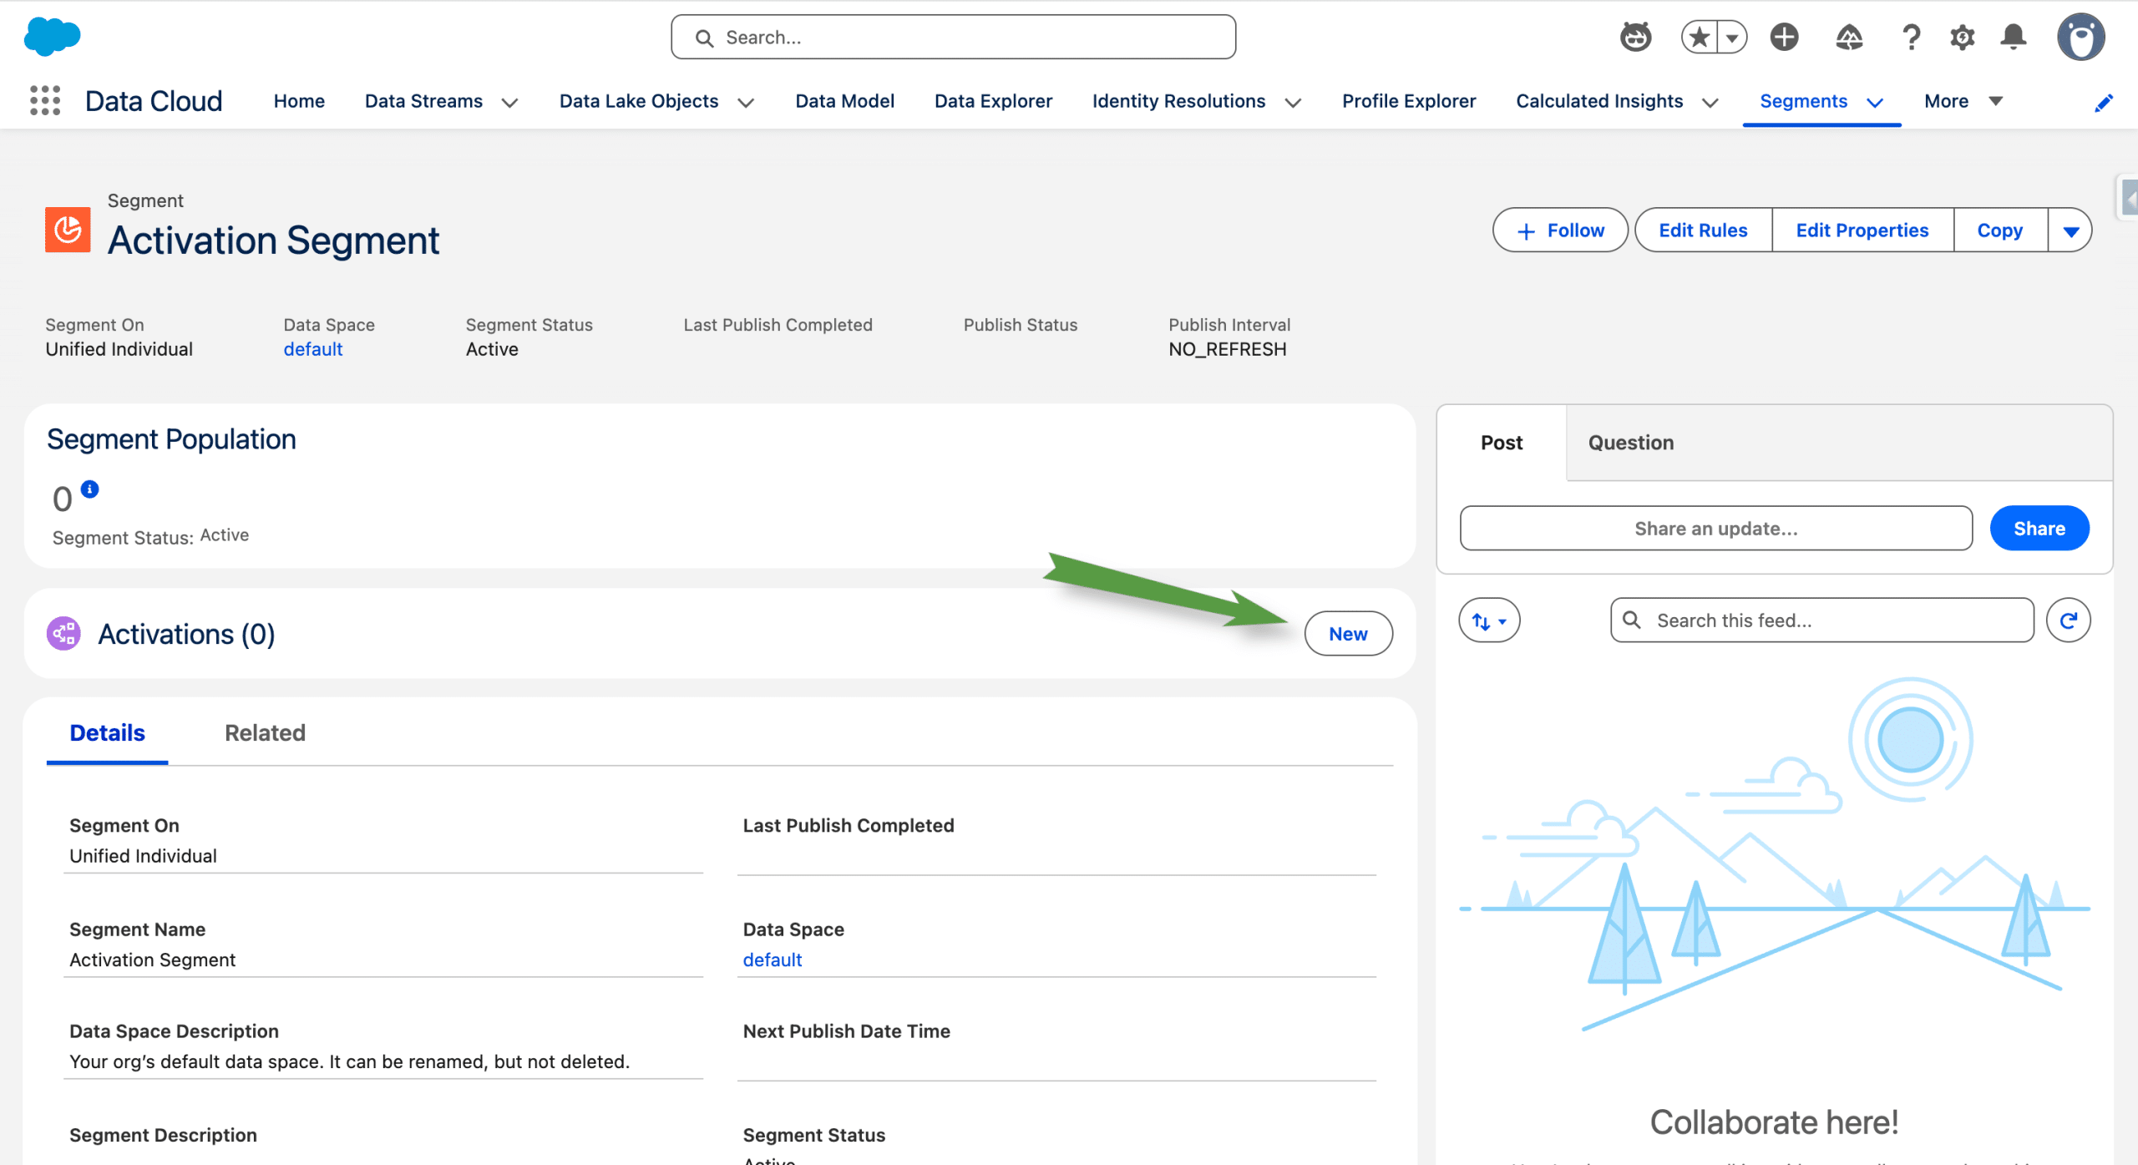Refresh the feed with the reload icon
Image resolution: width=2138 pixels, height=1165 pixels.
click(x=2068, y=620)
